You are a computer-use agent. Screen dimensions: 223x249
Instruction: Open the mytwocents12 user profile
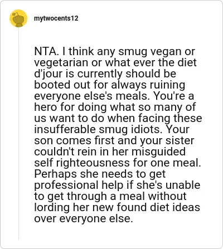[56, 18]
